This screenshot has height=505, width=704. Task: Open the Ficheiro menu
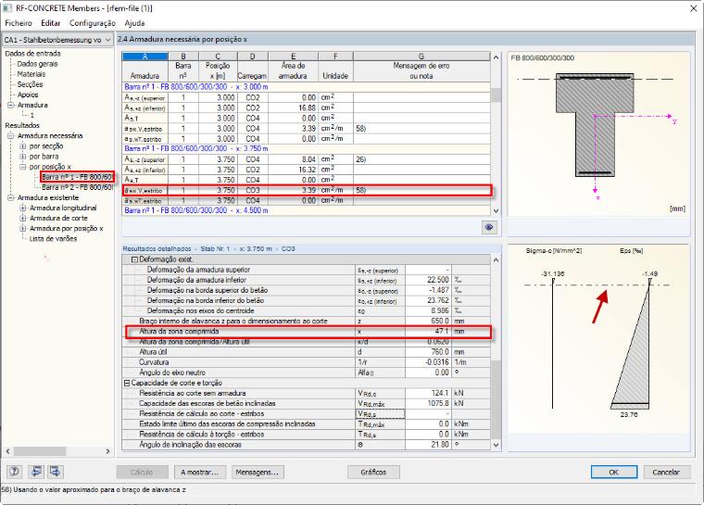pos(19,23)
